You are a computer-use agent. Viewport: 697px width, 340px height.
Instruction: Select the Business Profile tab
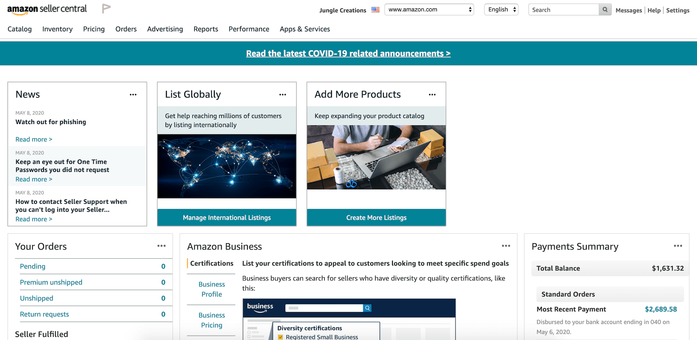tap(212, 289)
